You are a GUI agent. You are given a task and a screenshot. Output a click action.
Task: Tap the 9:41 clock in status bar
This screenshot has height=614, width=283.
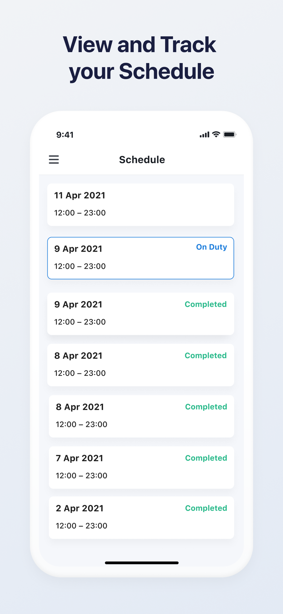point(65,135)
